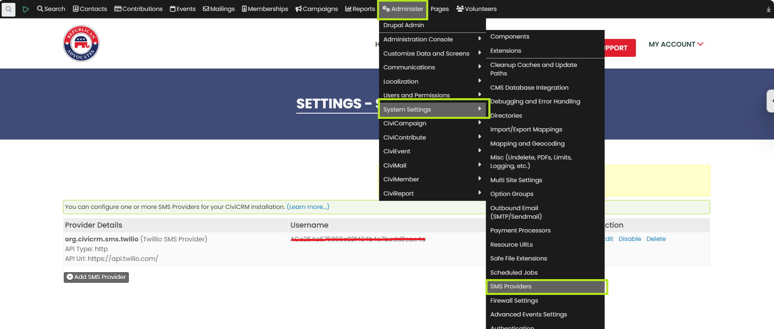Click the Republican Advocates logo
The image size is (774, 329).
pos(81,43)
